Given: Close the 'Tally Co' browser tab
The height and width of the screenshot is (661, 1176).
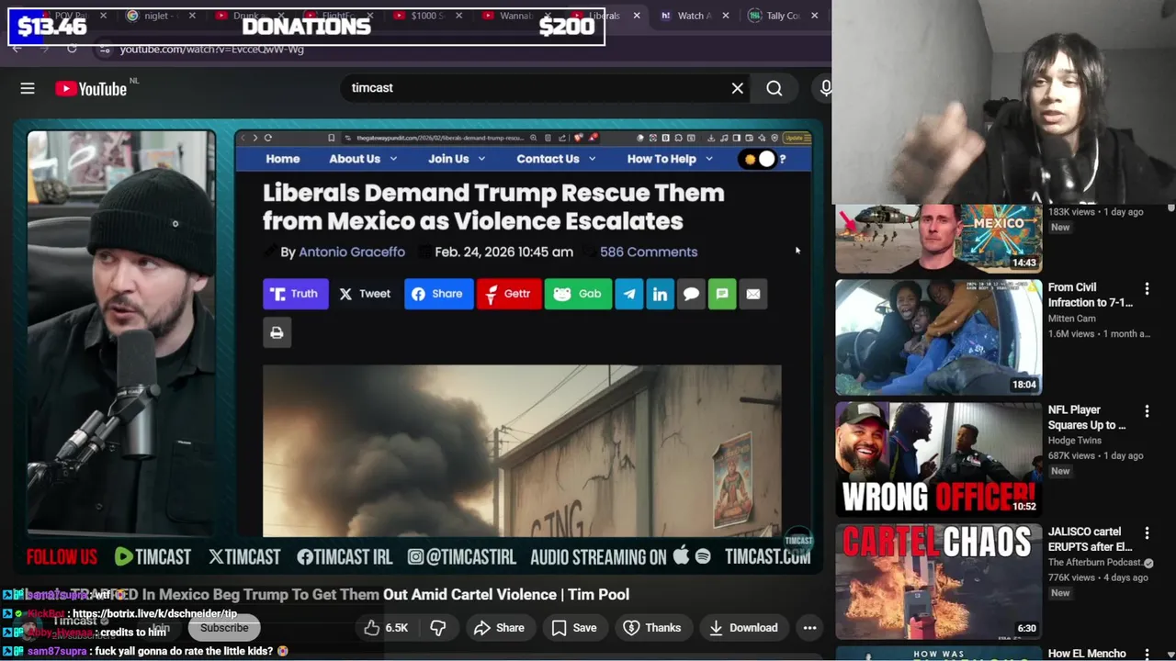Looking at the screenshot, I should [x=814, y=16].
